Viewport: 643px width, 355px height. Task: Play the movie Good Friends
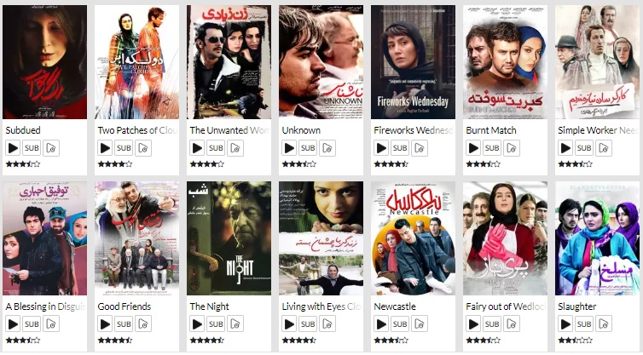[105, 324]
